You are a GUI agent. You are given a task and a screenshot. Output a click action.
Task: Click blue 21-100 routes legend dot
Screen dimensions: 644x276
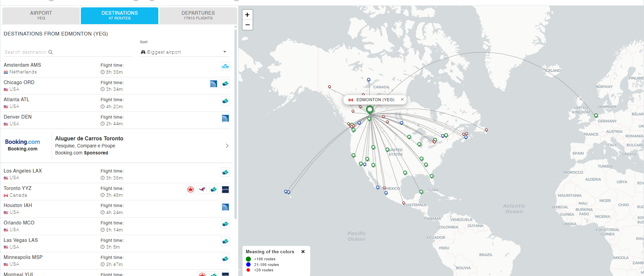248,265
